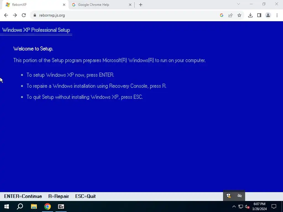Open 7-Zip from the taskbar
The height and width of the screenshot is (212, 283).
coord(61,206)
